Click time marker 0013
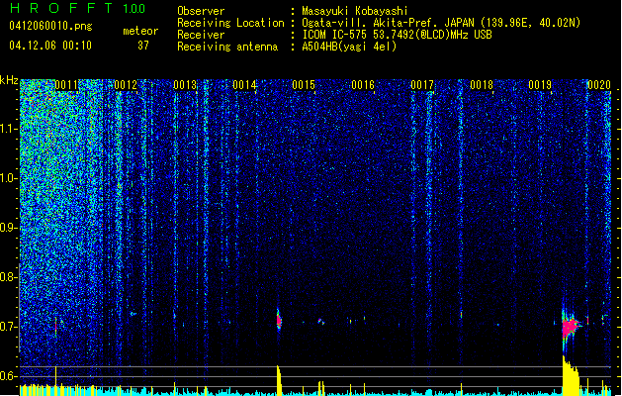Viewport: 622px width, 396px height. pos(185,85)
